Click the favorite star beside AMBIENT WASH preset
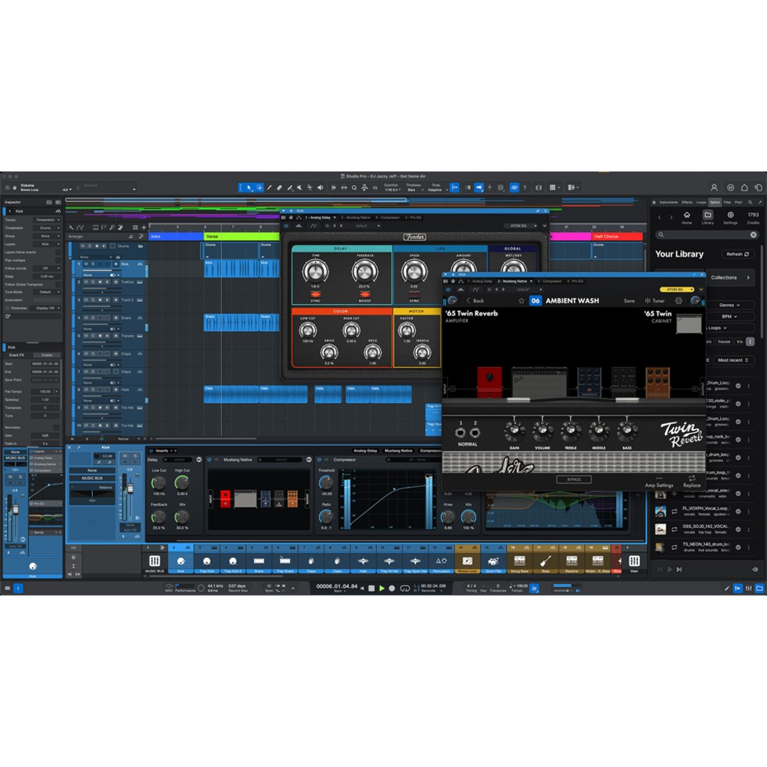The height and width of the screenshot is (767, 767). pos(521,301)
